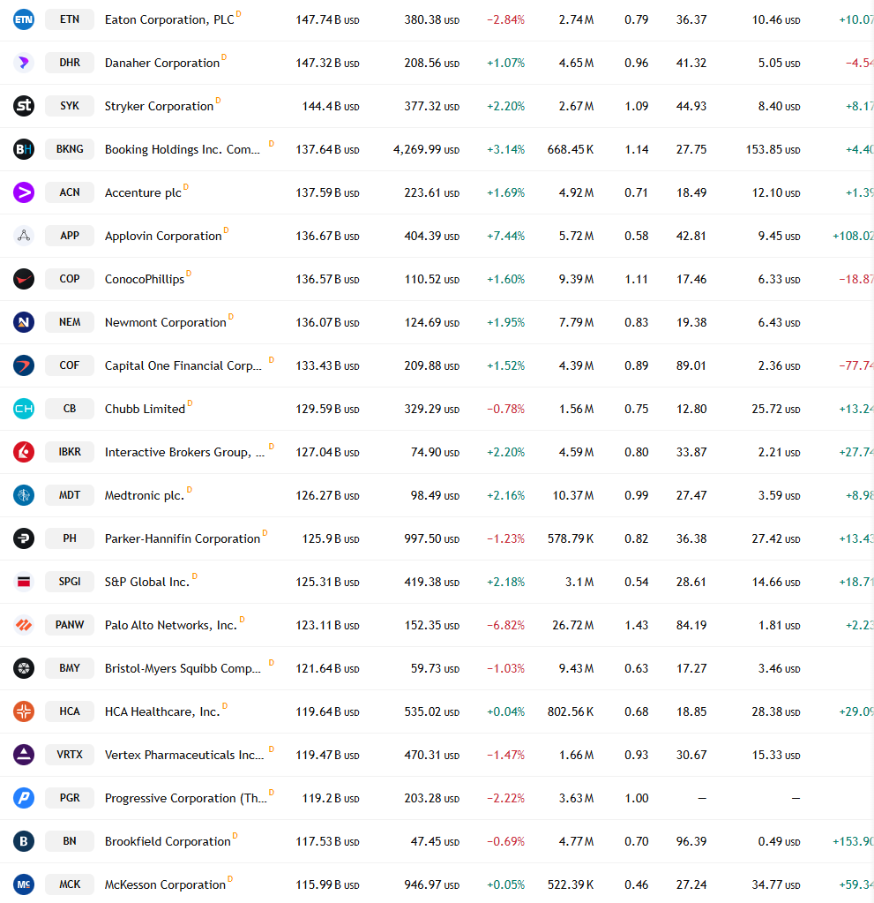Click the Applovin APP logo icon
Screen dimensions: 874x903
pyautogui.click(x=24, y=236)
